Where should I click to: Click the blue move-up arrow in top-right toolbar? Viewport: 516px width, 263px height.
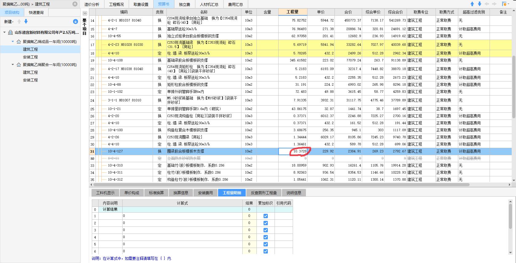coord(472,4)
